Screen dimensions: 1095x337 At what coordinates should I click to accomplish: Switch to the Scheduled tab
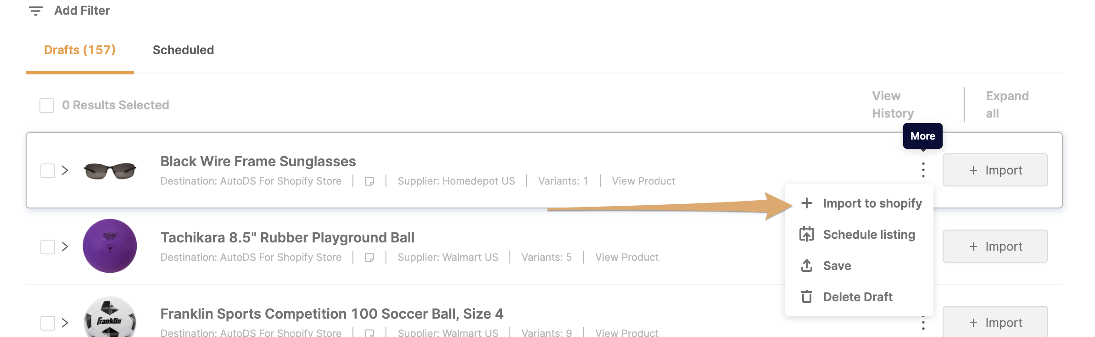(183, 50)
